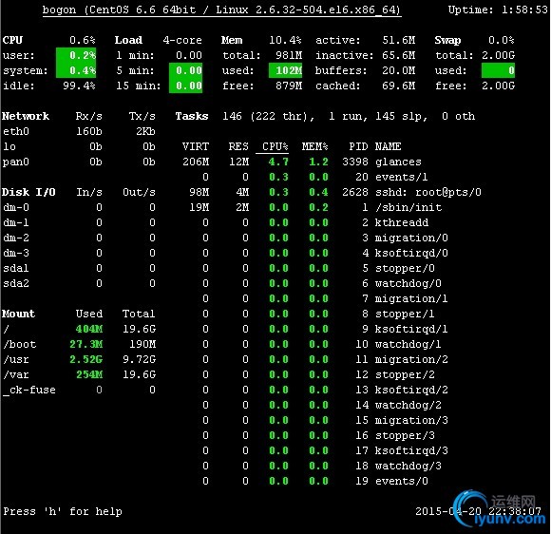The width and height of the screenshot is (551, 534).
Task: Click the Tasks summary header
Action: pos(192,116)
